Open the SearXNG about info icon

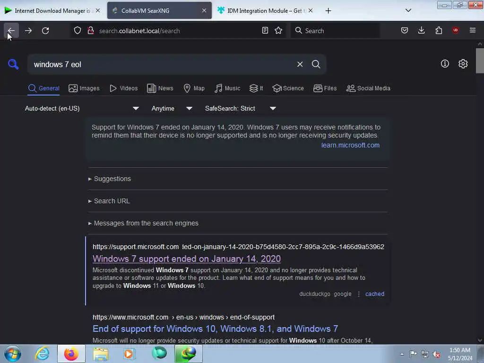tap(445, 64)
